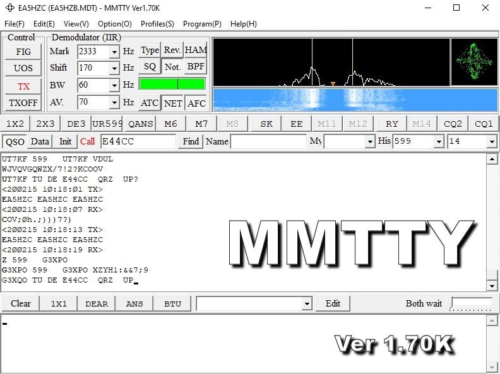The image size is (500, 374).
Task: Open the Program(P) menu
Action: [202, 24]
